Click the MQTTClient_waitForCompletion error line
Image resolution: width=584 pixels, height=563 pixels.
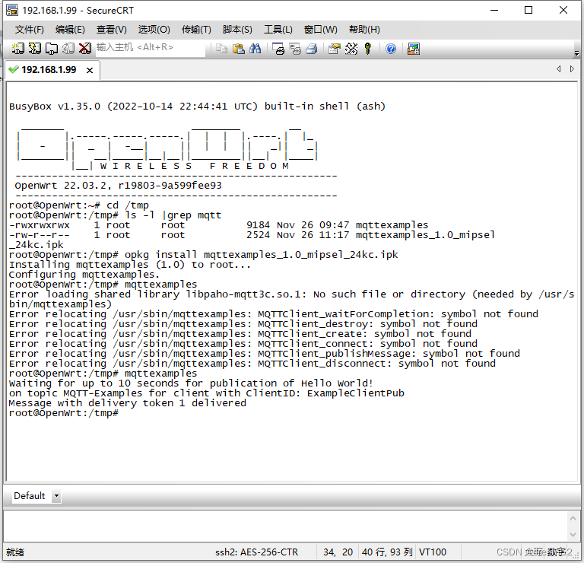(x=274, y=313)
